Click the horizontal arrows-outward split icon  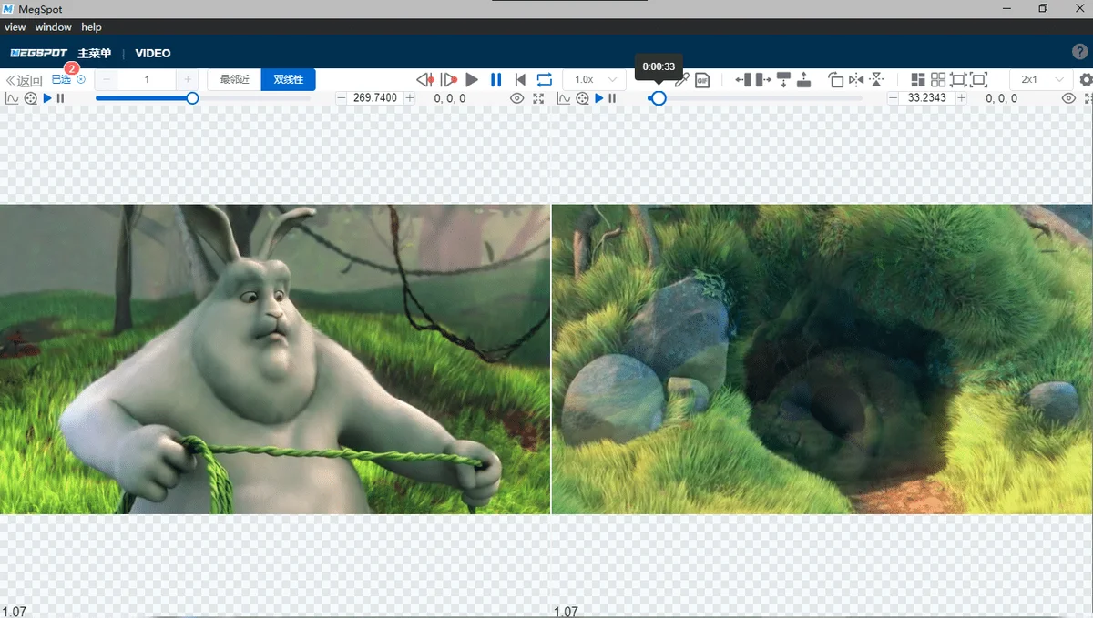753,80
